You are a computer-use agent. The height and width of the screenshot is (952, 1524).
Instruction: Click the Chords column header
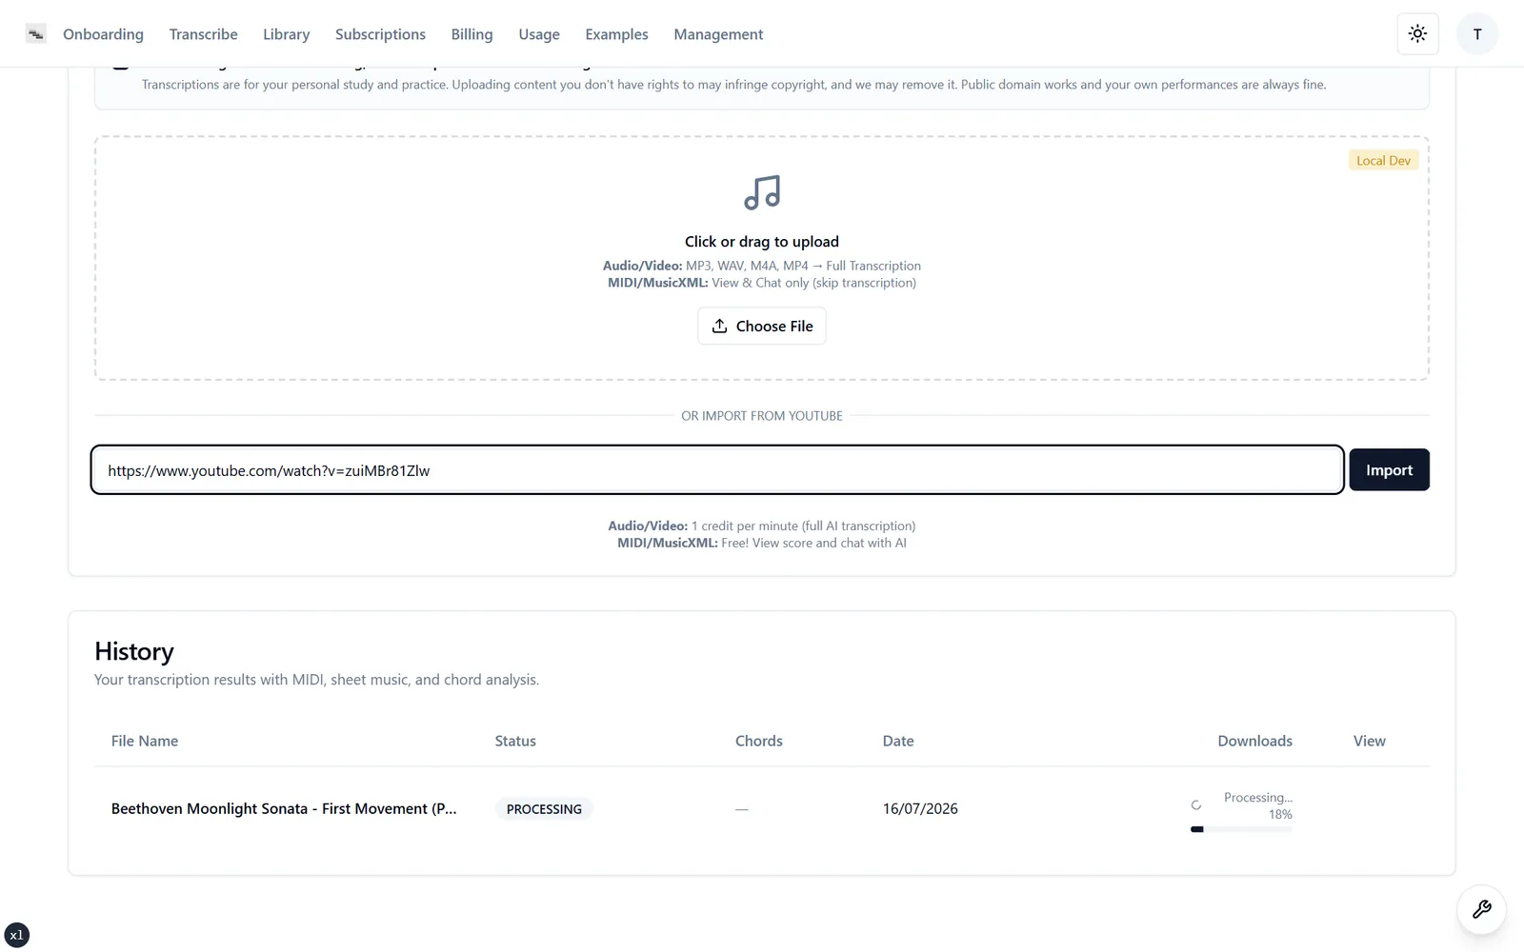(759, 741)
